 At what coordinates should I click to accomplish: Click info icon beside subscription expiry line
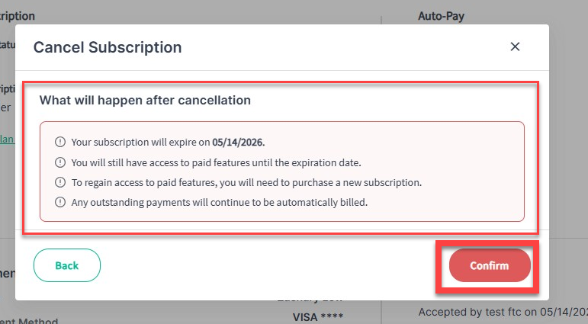[x=60, y=142]
